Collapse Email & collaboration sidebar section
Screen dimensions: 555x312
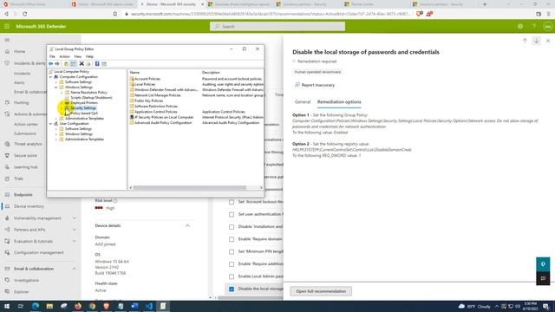point(75,269)
